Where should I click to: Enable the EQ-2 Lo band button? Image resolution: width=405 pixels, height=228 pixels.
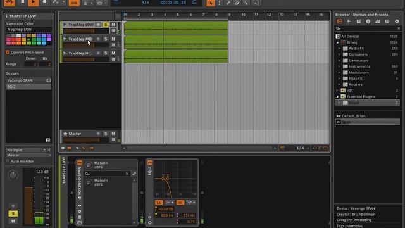pos(159,203)
